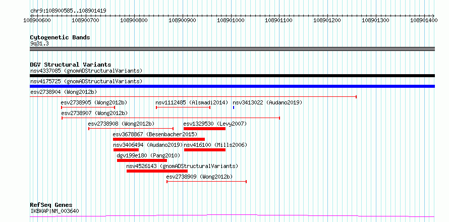Click the esv1329530 (Levy2007) red bar
Image resolution: width=449 pixels, height=222 pixels.
204,129
